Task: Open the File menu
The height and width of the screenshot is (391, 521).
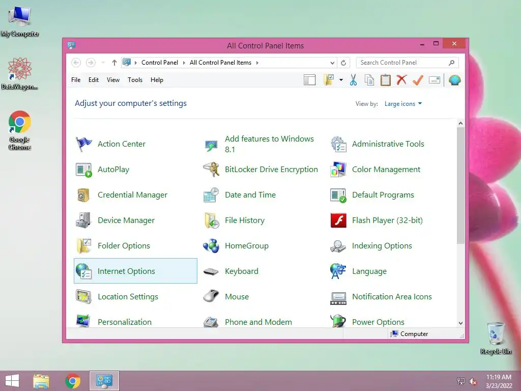Action: click(x=76, y=80)
